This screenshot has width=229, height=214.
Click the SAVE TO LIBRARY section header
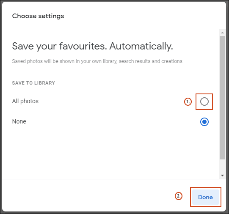tap(33, 83)
